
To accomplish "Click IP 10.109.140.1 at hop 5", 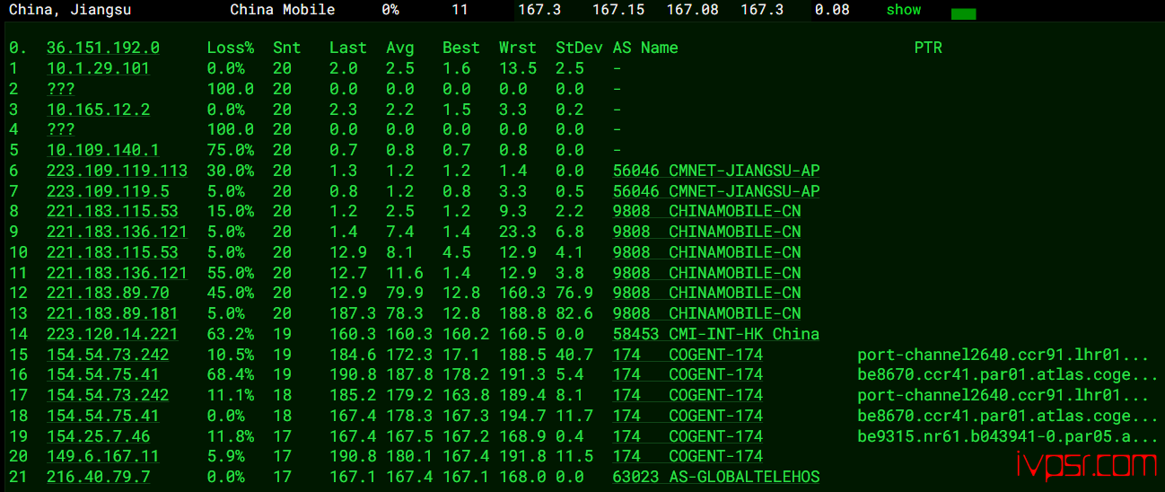I will click(x=102, y=150).
